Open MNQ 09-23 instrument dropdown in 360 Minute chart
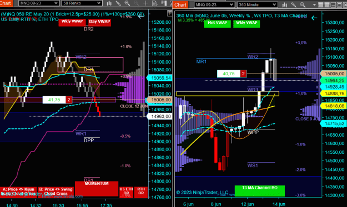Viewport: 347px width, 207px height. (214, 4)
